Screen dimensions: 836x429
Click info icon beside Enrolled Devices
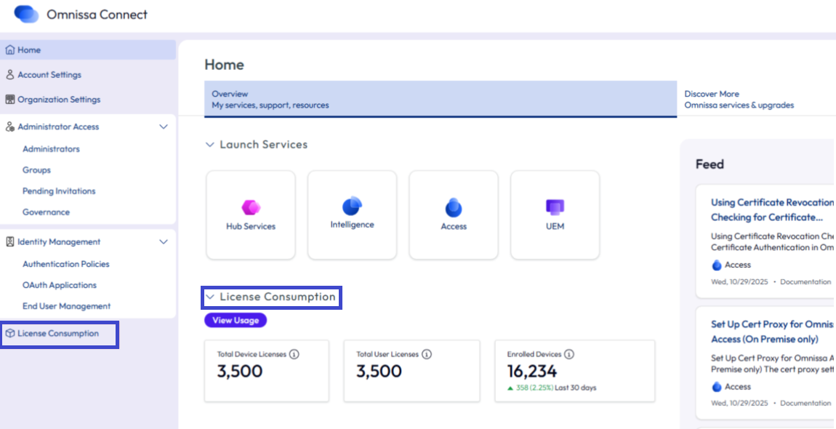(x=569, y=354)
